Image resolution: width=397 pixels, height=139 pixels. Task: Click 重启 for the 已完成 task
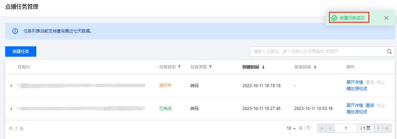(x=370, y=105)
